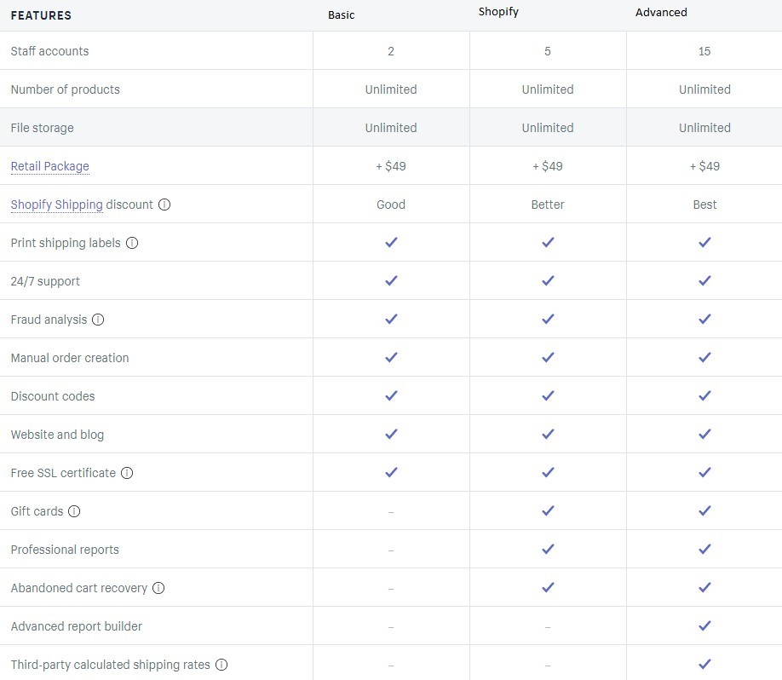Image resolution: width=782 pixels, height=680 pixels.
Task: Click Shopify dash for Third-party shipping rates
Action: coord(548,666)
